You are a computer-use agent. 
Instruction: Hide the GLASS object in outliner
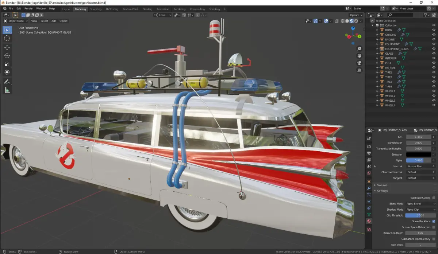[x=434, y=54]
